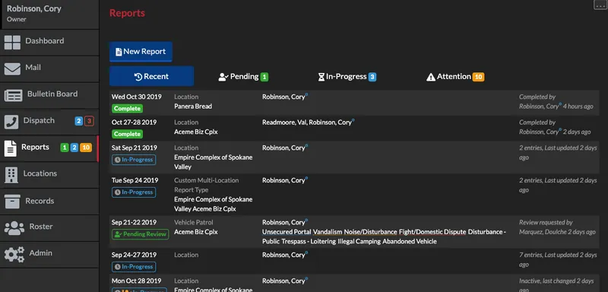Switch to the Attention tab
Viewport: 608px width, 292px height.
click(455, 77)
